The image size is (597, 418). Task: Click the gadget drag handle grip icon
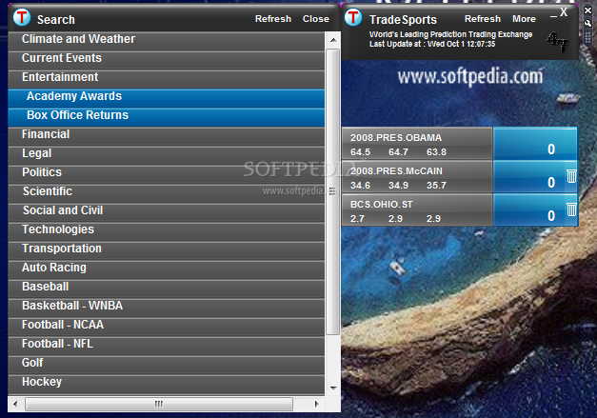point(587,37)
